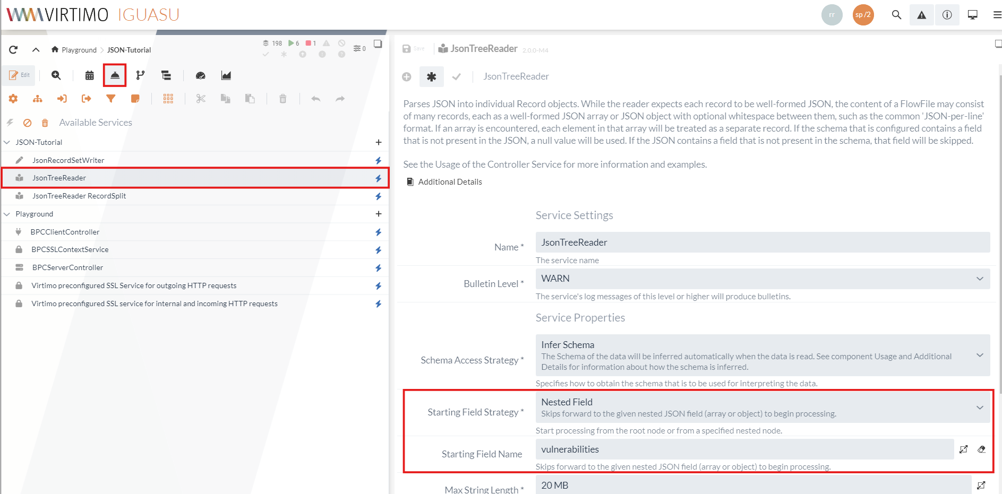The width and height of the screenshot is (1002, 494).
Task: Toggle bolt for SSL Service outgoing HTTP requests
Action: [x=379, y=286]
